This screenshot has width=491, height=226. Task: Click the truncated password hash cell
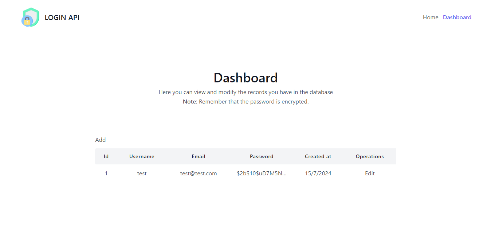[262, 173]
